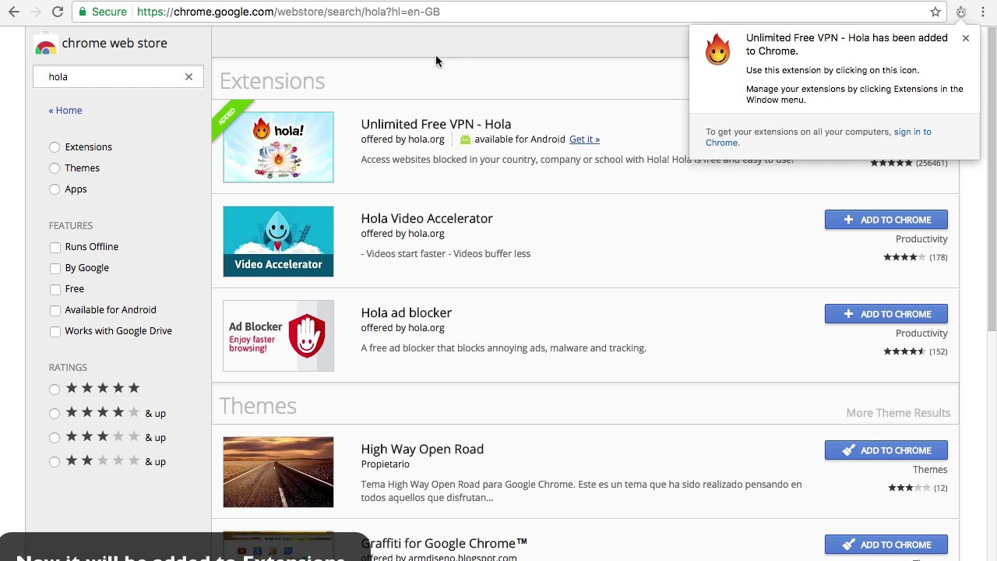Viewport: 997px width, 561px height.
Task: Reload the page with the refresh icon
Action: click(x=58, y=12)
